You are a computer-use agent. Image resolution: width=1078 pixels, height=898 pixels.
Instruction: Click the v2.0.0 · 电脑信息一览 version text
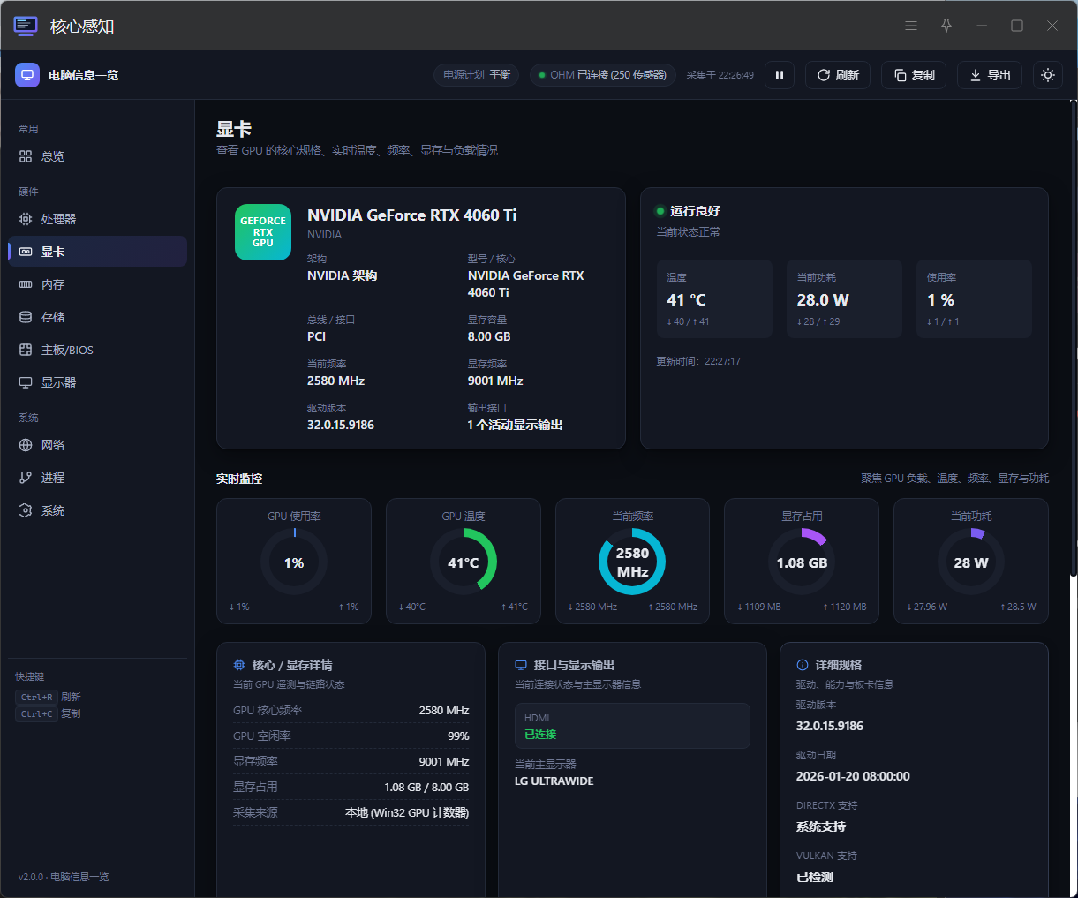coord(64,877)
